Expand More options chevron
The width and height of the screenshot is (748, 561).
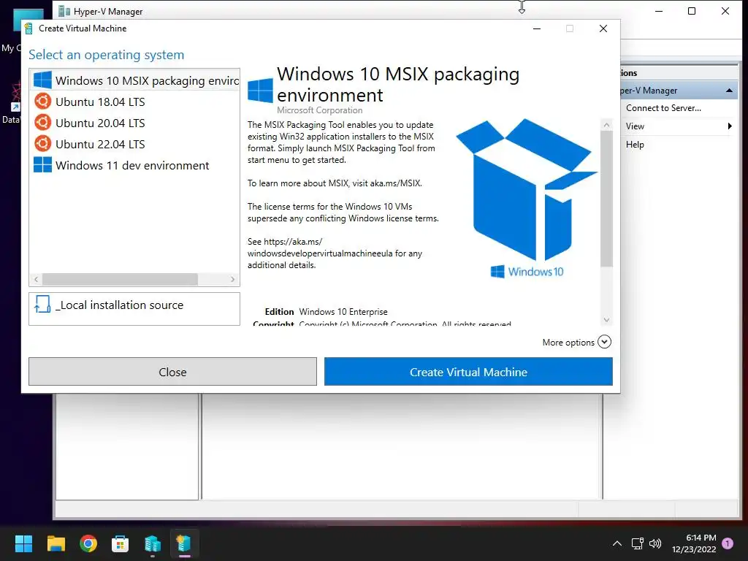[x=604, y=342]
